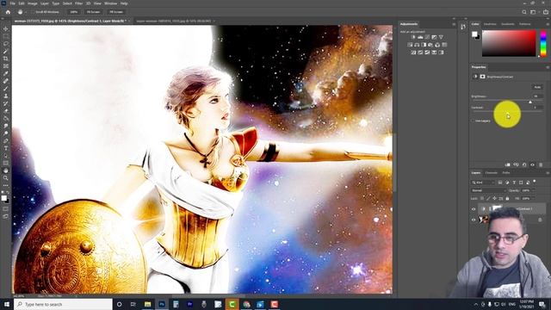The height and width of the screenshot is (310, 551).
Task: Open the Layers panel menu
Action: click(548, 173)
